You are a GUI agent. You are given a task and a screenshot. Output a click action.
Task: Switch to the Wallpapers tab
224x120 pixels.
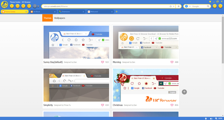[x=60, y=18]
